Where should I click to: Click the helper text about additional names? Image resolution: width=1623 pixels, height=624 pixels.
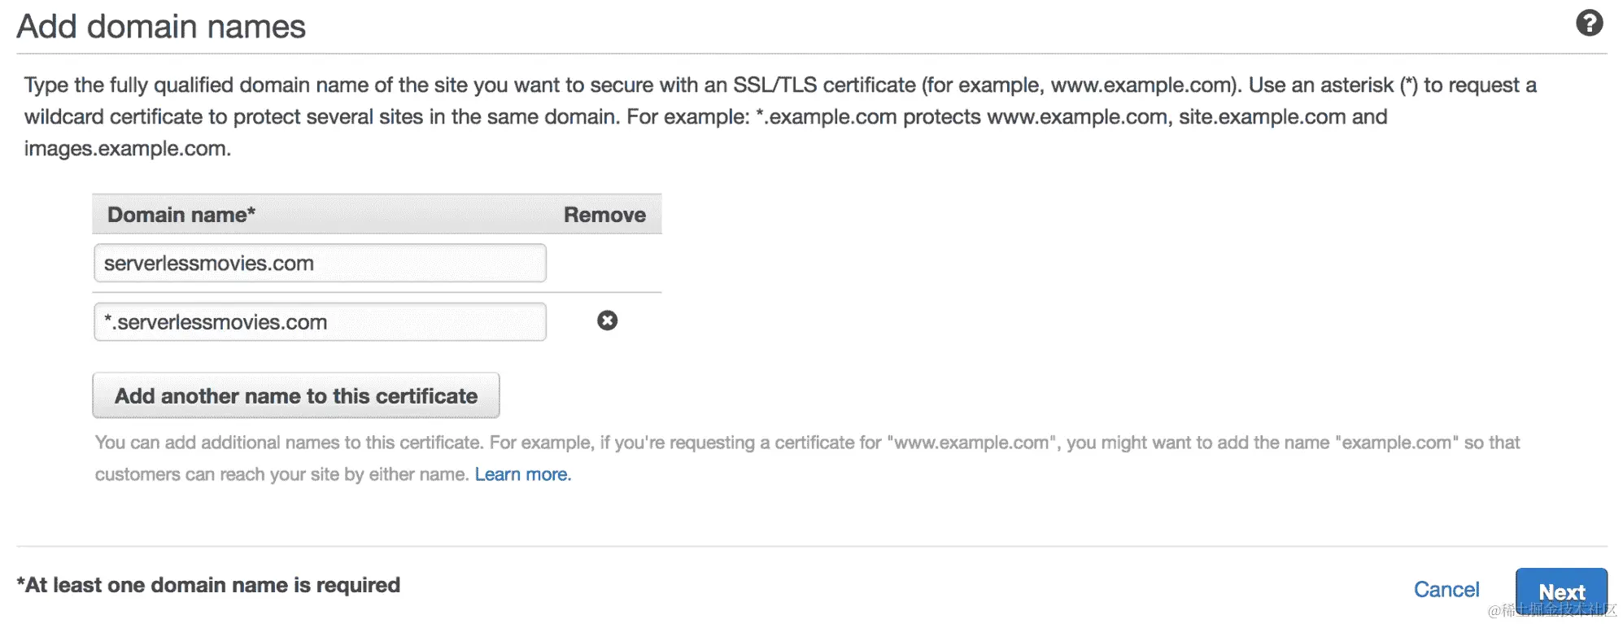click(805, 443)
